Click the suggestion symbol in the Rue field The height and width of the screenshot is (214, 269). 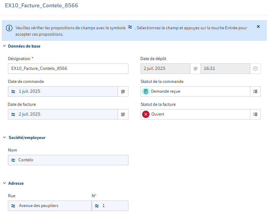(13, 206)
